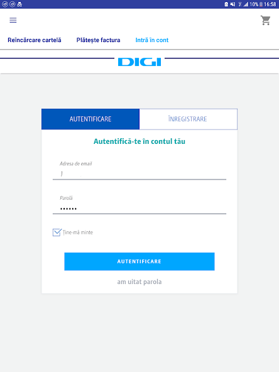Tap the incognito icon in status bar
This screenshot has height=372, width=279.
tap(19, 4)
